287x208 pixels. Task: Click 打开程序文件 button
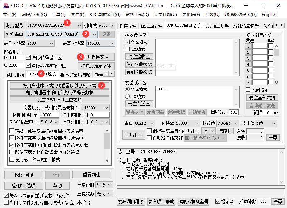(96, 57)
